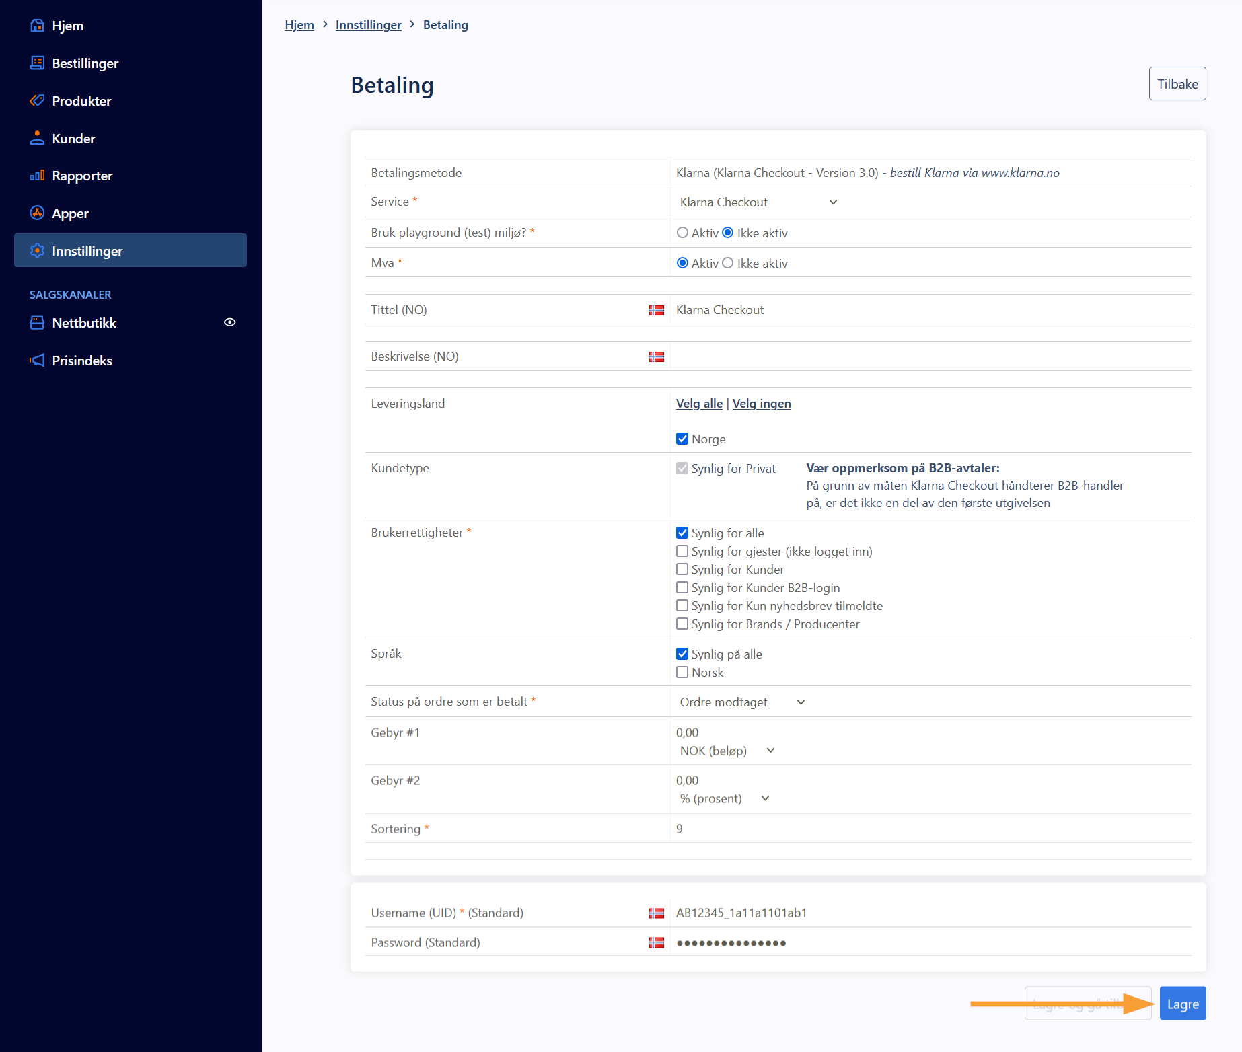Click the Hjem home icon in sidebar
This screenshot has height=1052, width=1242.
point(37,26)
